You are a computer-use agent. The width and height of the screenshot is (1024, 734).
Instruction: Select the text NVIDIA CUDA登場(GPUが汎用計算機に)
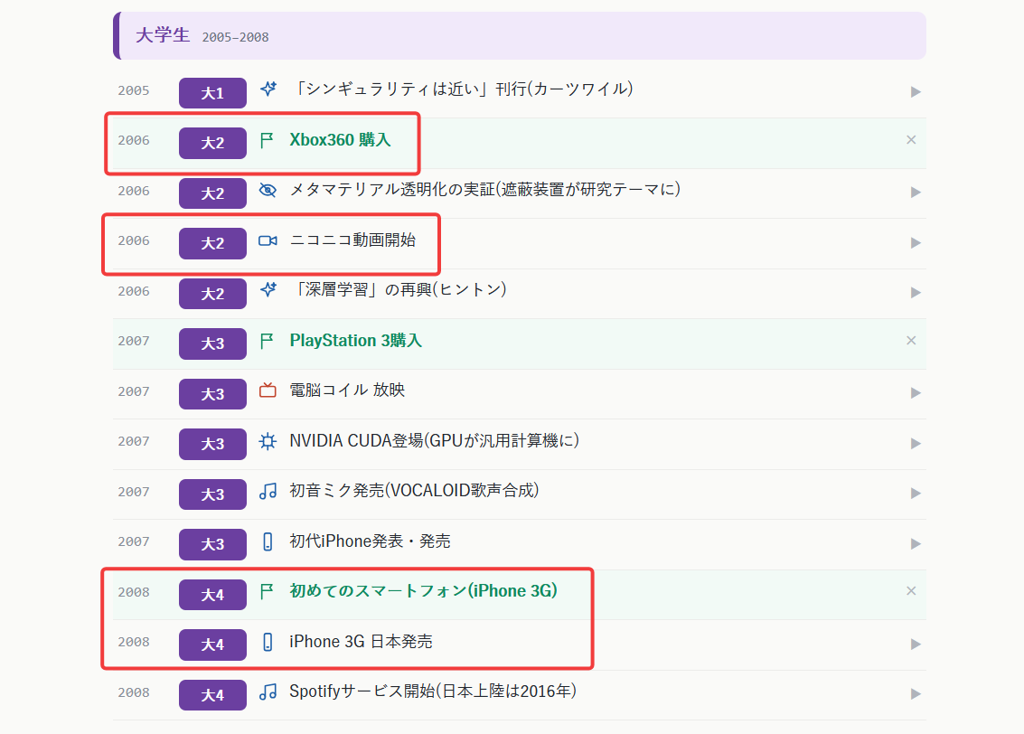coord(435,441)
